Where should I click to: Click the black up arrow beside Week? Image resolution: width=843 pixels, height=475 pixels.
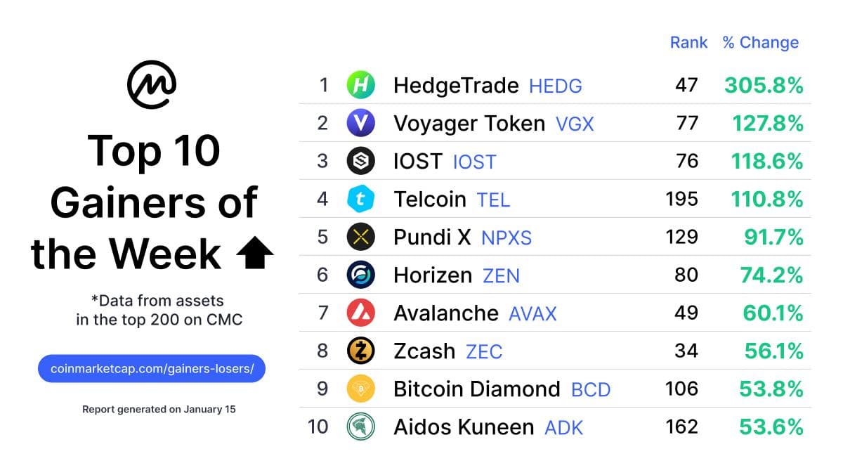(x=254, y=254)
